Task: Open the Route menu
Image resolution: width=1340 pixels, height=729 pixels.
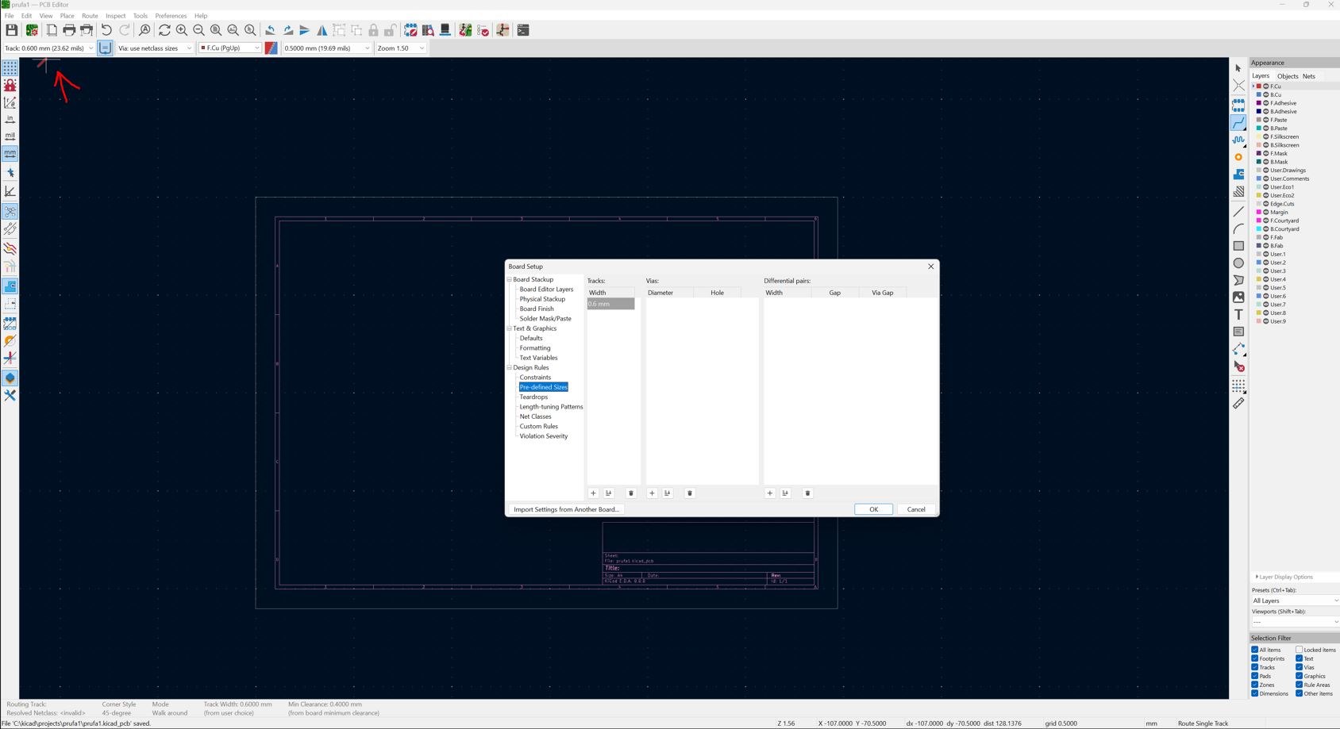Action: tap(90, 16)
